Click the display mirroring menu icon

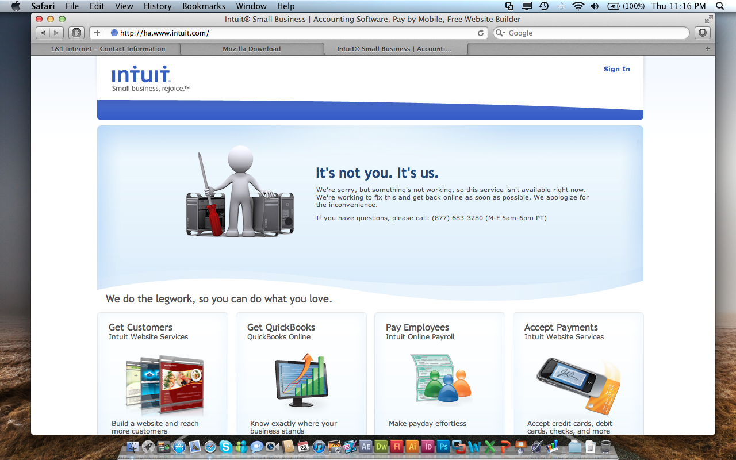527,6
